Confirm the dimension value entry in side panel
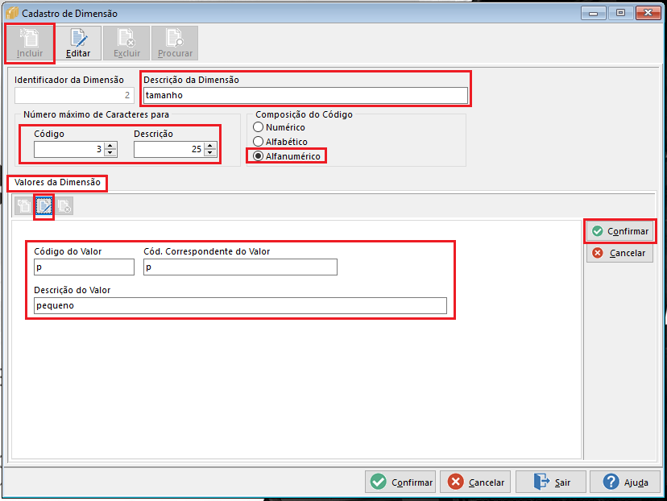This screenshot has height=501, width=667. click(x=619, y=231)
